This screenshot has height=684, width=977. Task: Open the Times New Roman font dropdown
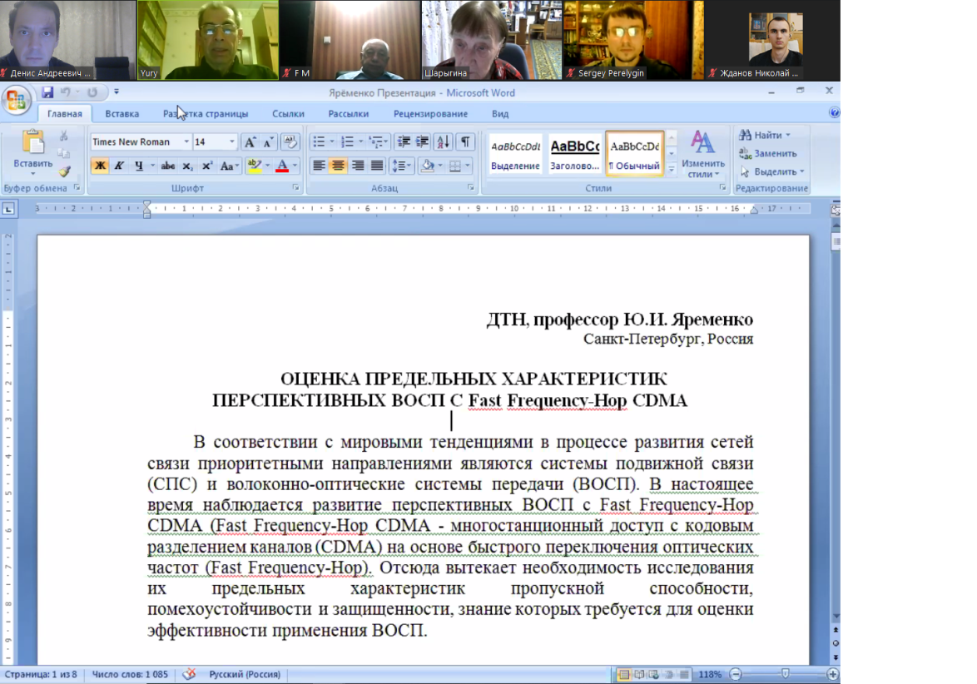(x=186, y=142)
